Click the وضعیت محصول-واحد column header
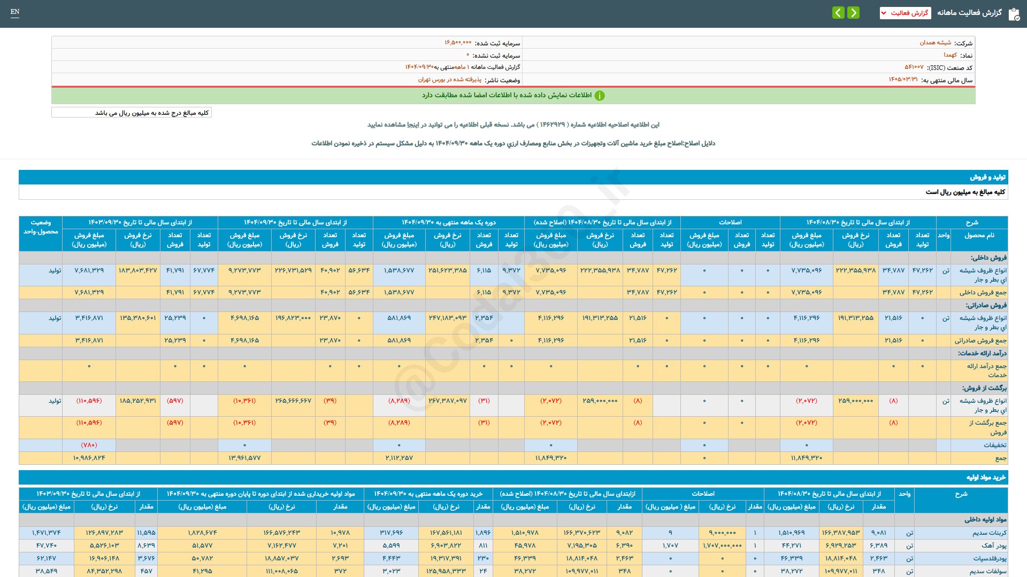Screen dimensions: 1027x577 tap(41, 227)
